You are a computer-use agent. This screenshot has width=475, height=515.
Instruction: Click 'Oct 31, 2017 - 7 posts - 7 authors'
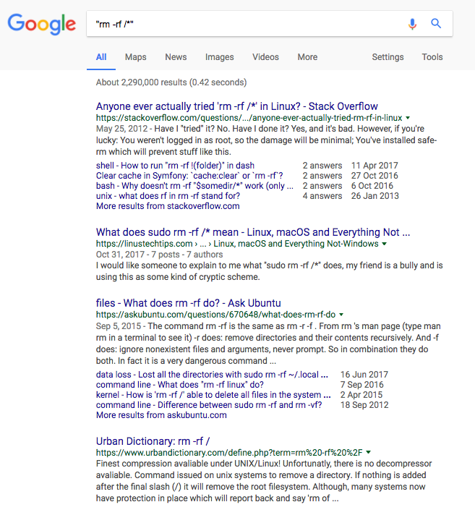click(159, 255)
